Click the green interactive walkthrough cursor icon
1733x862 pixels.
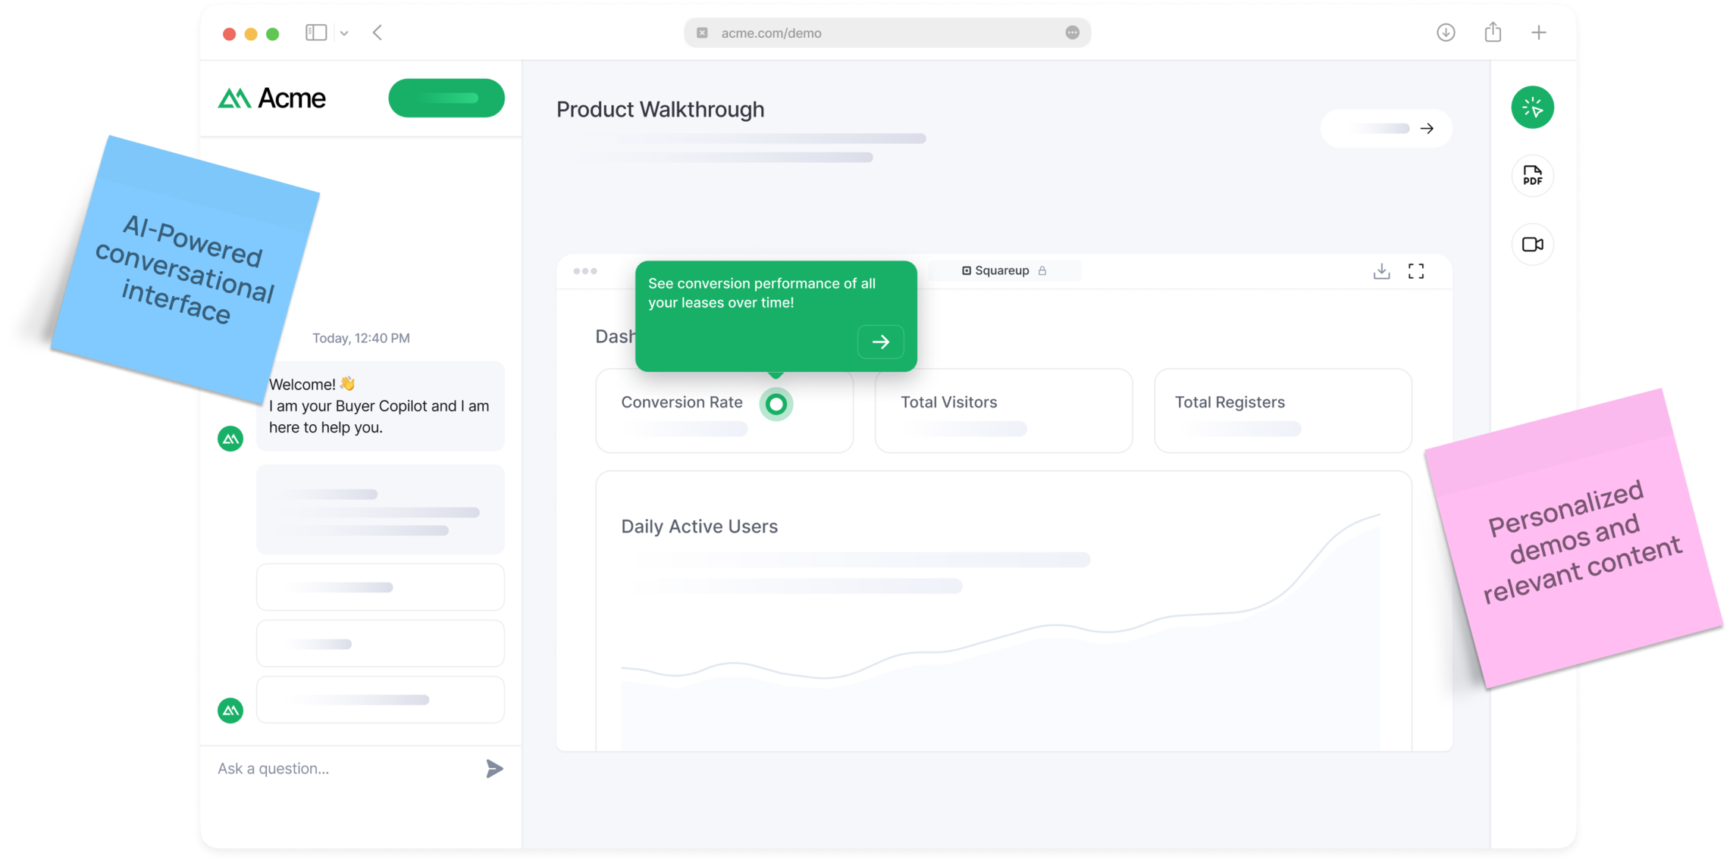pyautogui.click(x=1532, y=108)
